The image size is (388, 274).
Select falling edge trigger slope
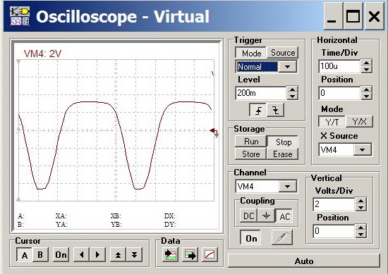click(x=275, y=110)
